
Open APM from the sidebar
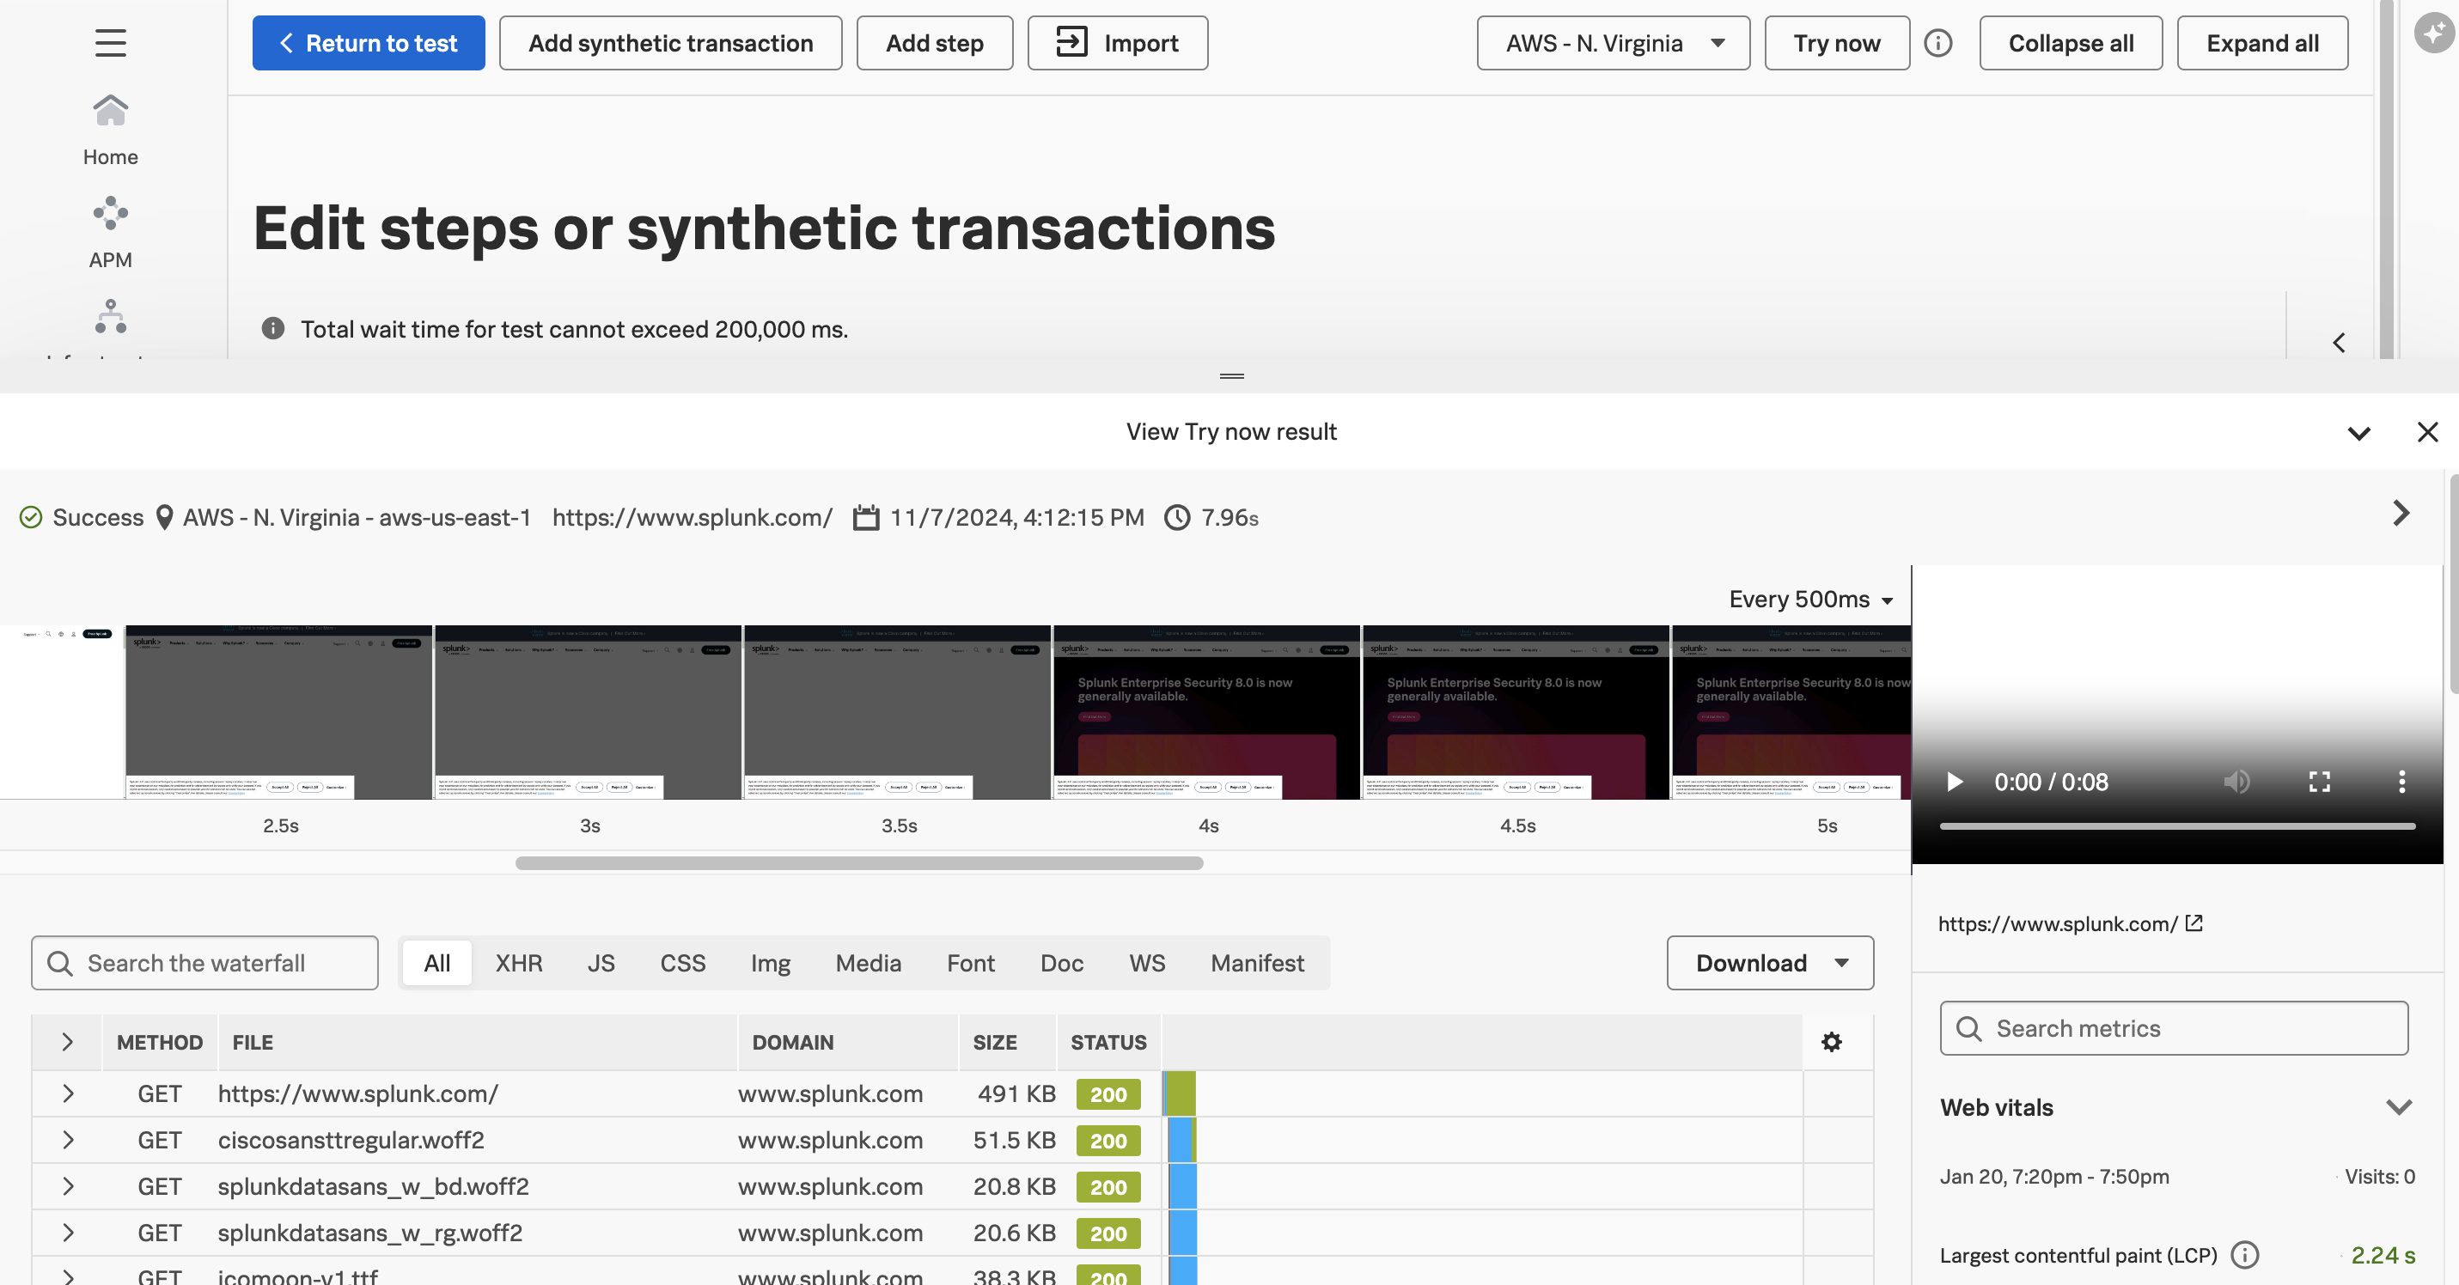(110, 234)
